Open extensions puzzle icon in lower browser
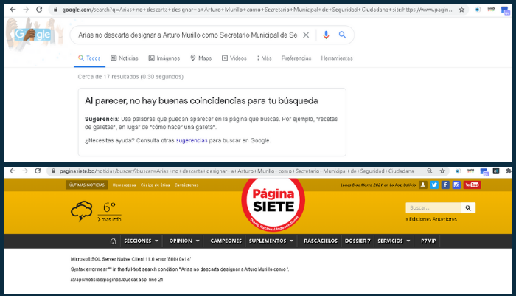516x296 pixels. tap(509, 171)
